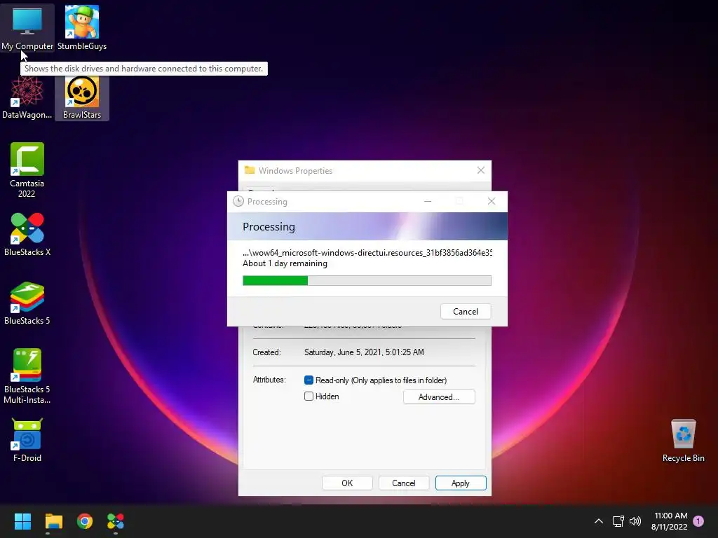Viewport: 718px width, 538px height.
Task: Click the 'Attributes:' label
Action: click(269, 380)
